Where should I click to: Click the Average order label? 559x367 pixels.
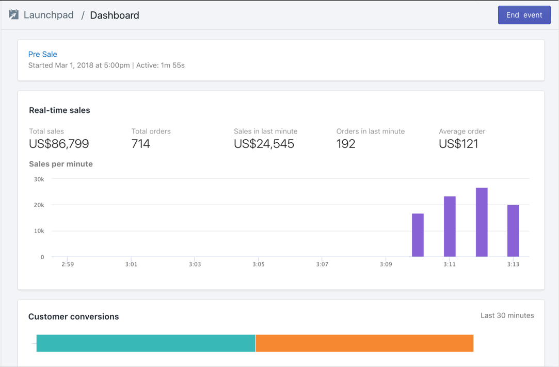click(462, 131)
